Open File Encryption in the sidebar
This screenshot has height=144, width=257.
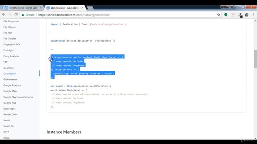tap(11, 21)
